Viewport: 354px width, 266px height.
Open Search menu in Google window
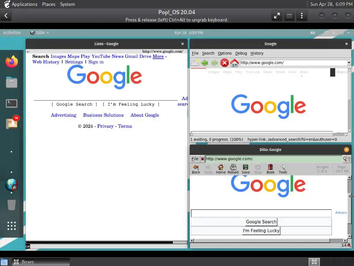208,53
